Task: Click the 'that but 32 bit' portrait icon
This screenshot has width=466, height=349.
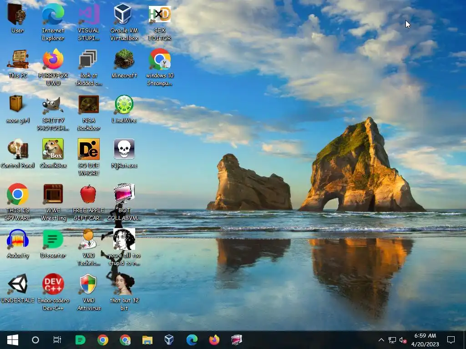Action: 124,292
